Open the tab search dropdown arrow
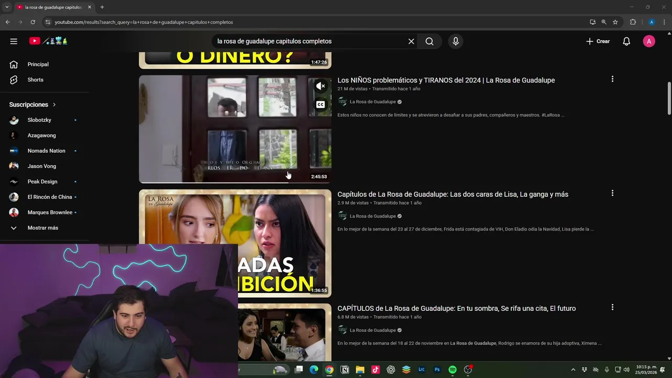The image size is (672, 378). point(7,7)
